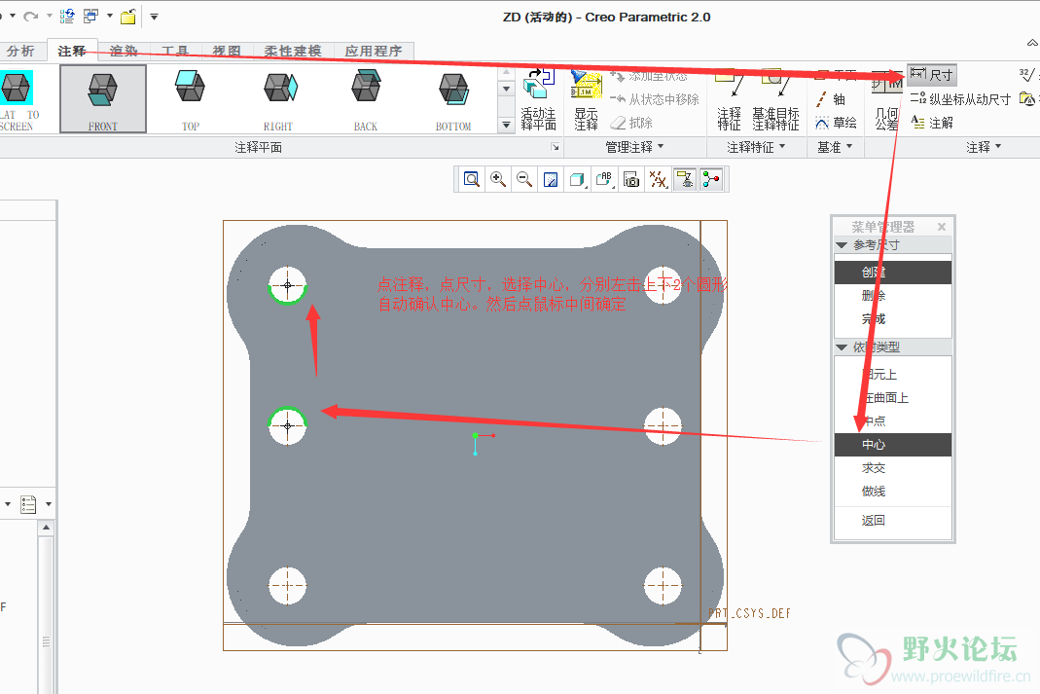
Task: Select the Flat to Screen plane
Action: 18,99
